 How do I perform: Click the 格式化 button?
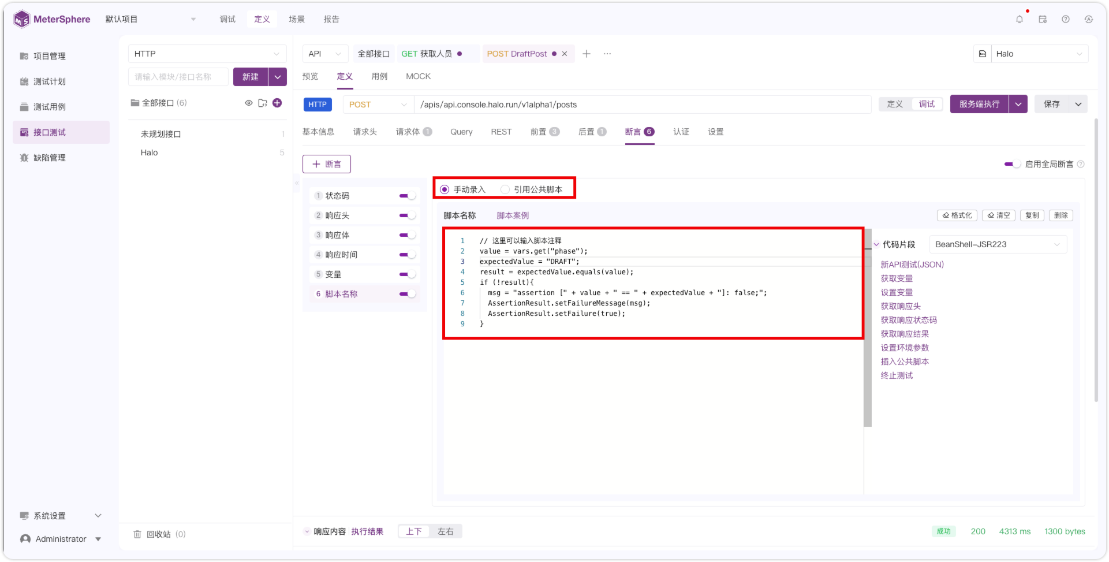coord(957,215)
